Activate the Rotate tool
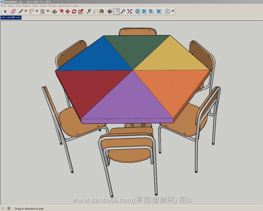 pos(74,11)
